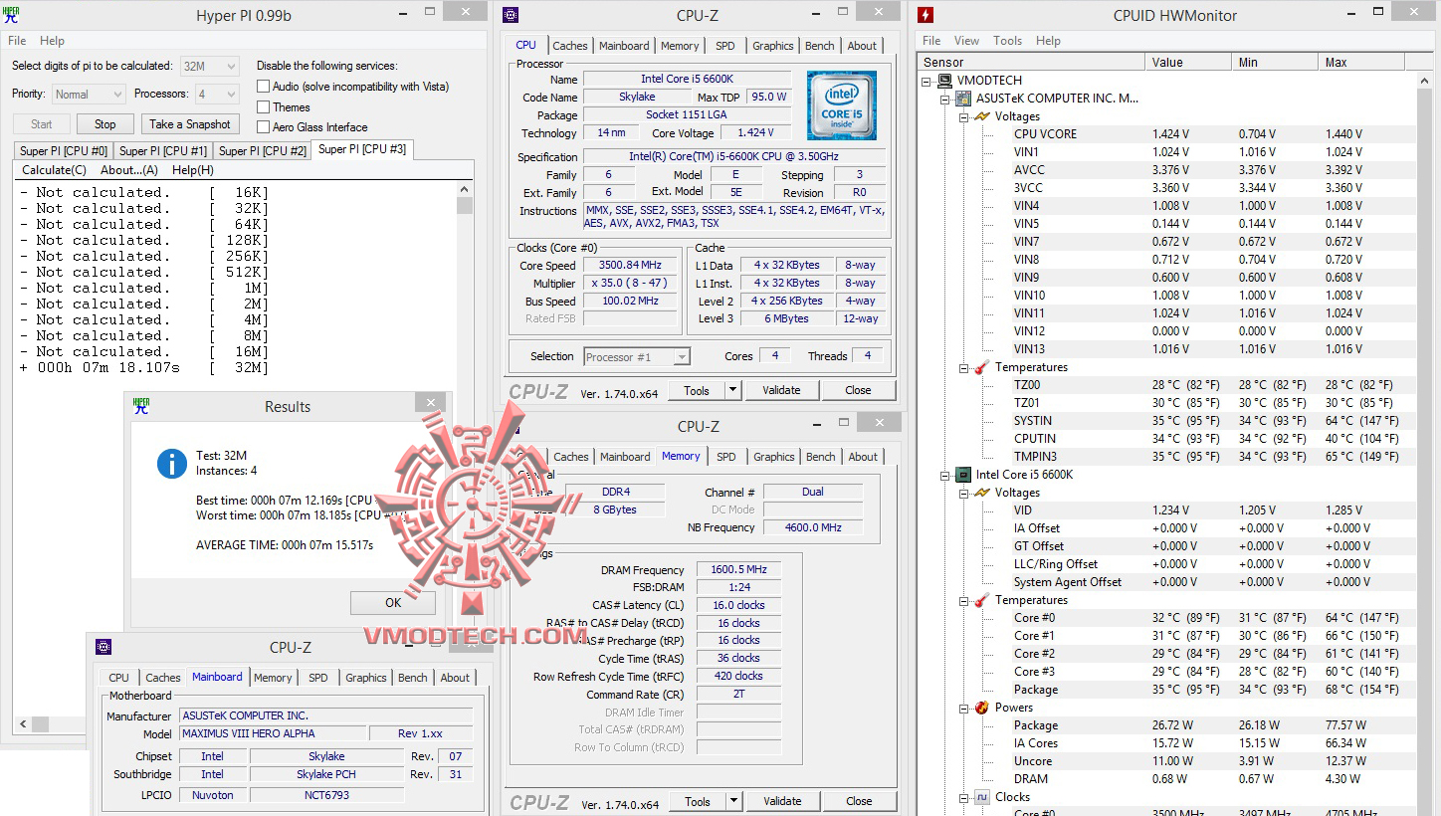This screenshot has height=816, width=1441.
Task: Click the ASUSTeK motherboard icon in HWMonitor
Action: pos(963,99)
